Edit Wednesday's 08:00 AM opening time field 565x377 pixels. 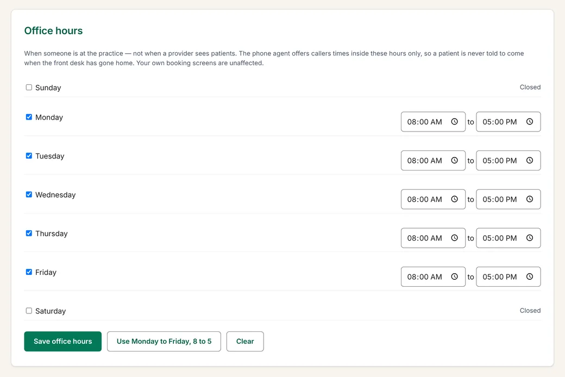433,199
